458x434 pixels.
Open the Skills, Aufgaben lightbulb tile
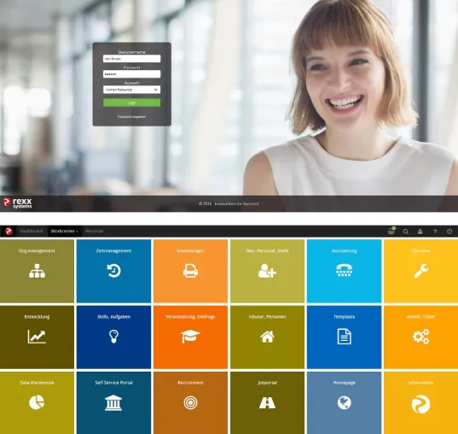coord(113,337)
